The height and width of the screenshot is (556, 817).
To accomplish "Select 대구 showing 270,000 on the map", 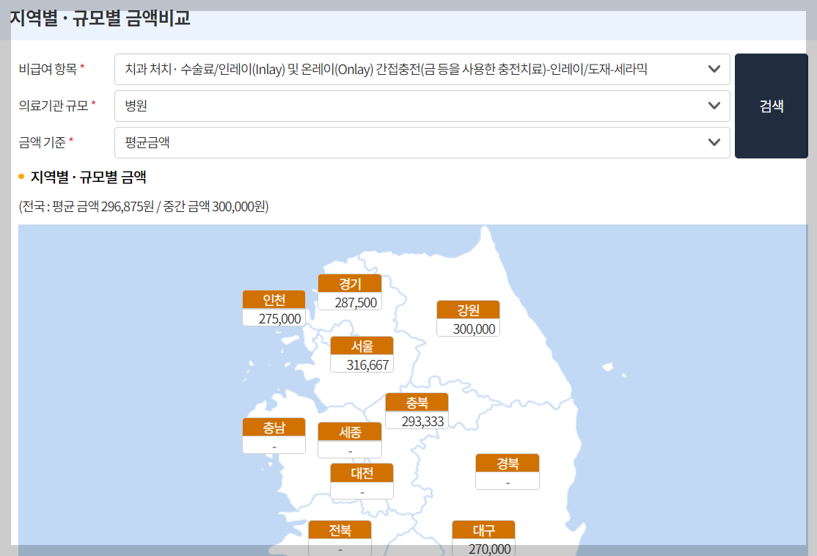I will pyautogui.click(x=483, y=538).
